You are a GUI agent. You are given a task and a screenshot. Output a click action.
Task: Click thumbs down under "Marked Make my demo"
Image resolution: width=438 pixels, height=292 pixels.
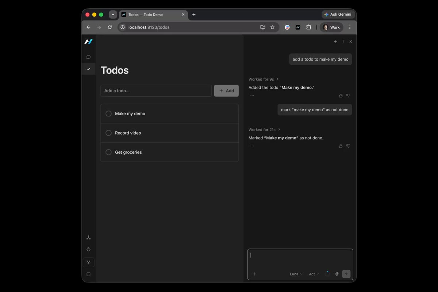coord(348,146)
